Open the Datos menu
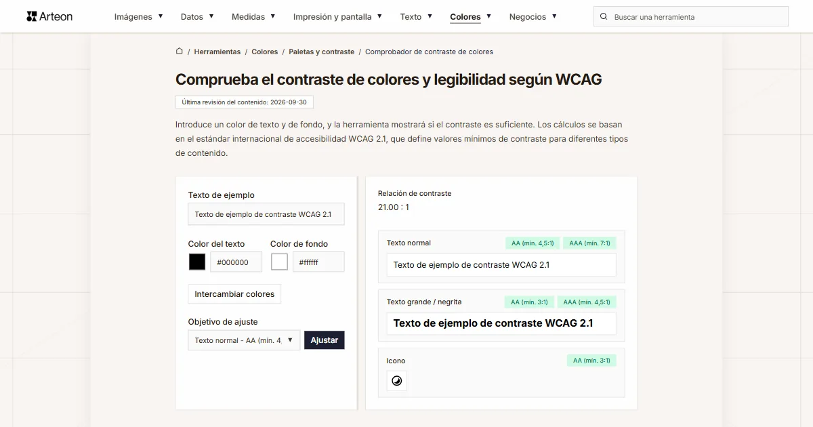Screen dimensions: 813x427 (x=197, y=16)
